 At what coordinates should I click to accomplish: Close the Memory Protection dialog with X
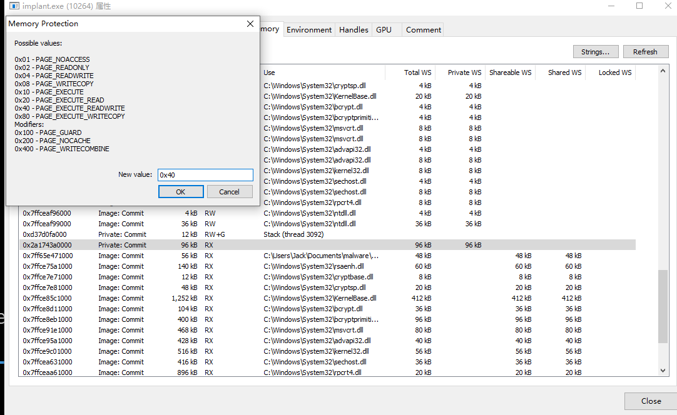point(250,24)
